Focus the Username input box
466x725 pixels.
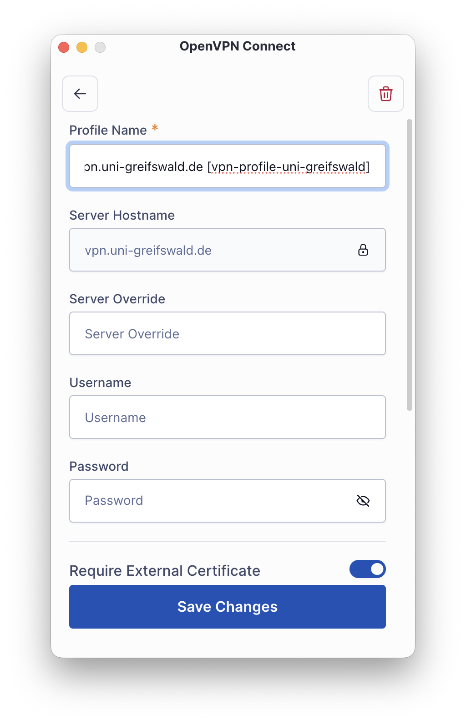228,417
